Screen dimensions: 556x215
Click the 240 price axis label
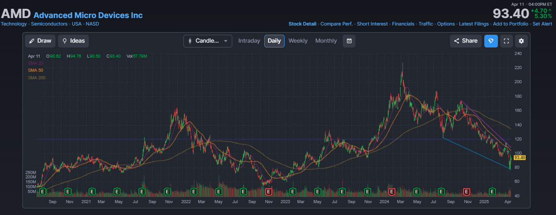pyautogui.click(x=518, y=54)
